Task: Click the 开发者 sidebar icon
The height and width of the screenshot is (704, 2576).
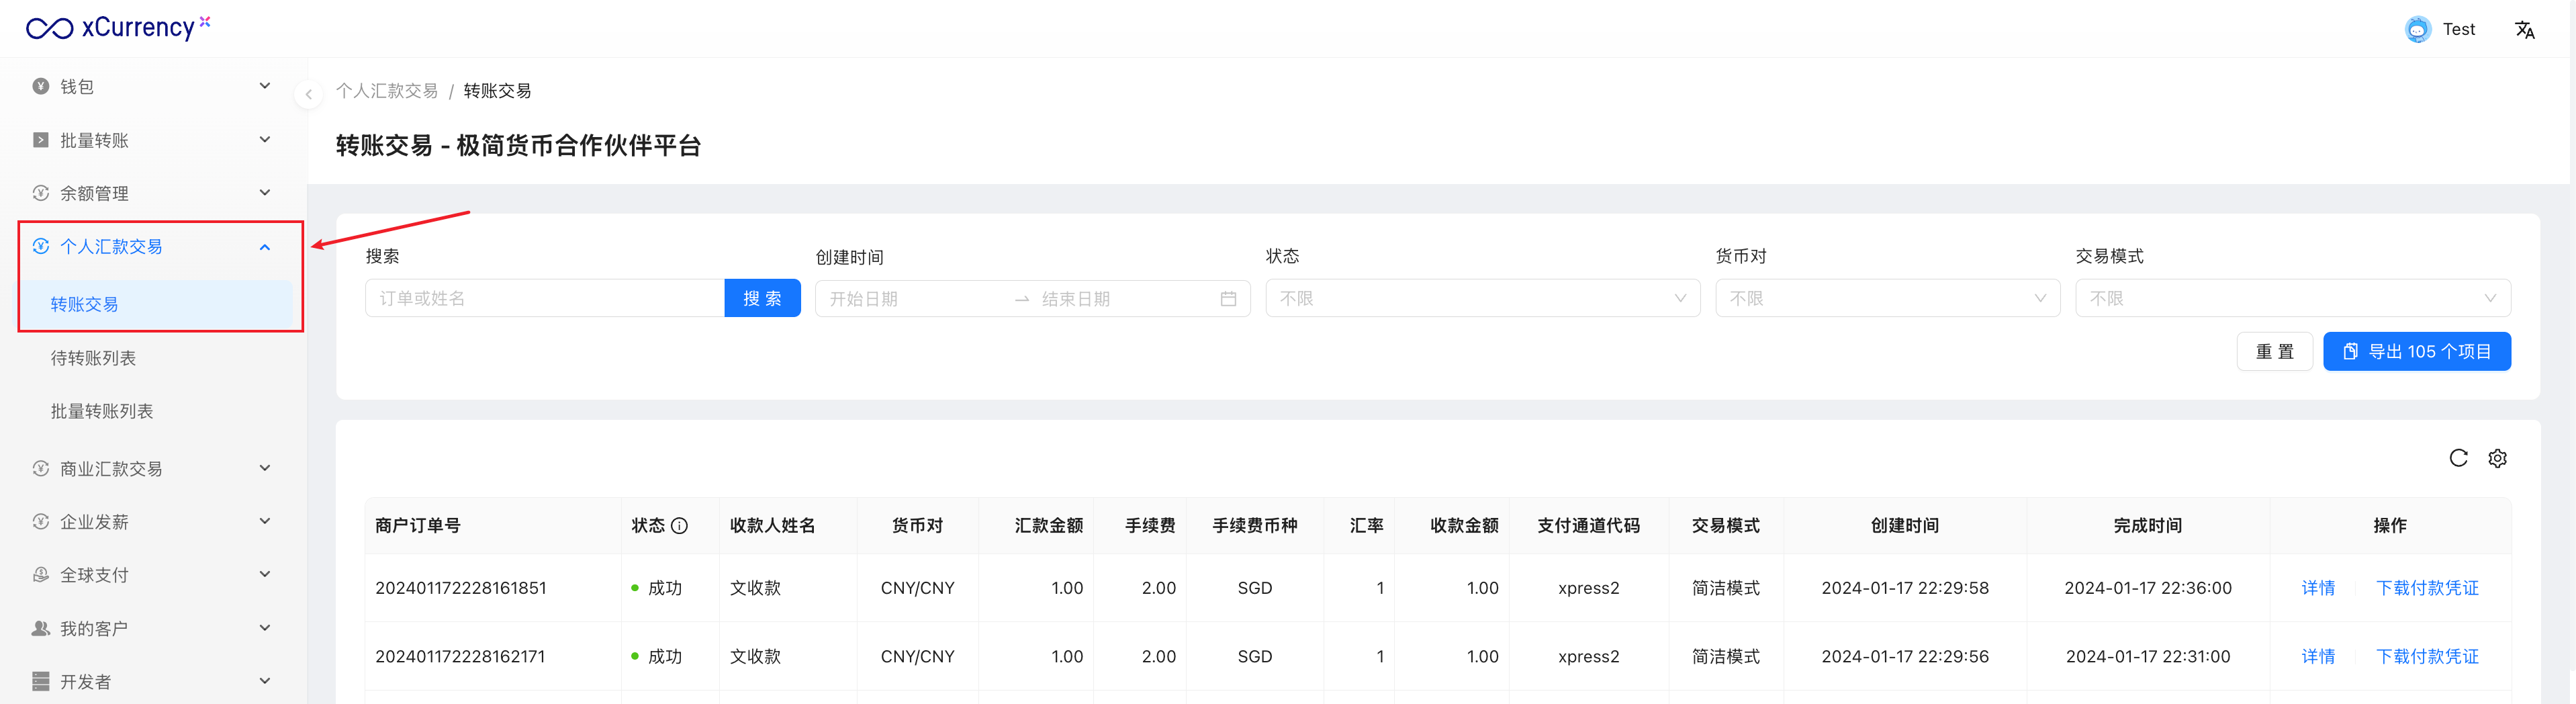Action: point(41,681)
